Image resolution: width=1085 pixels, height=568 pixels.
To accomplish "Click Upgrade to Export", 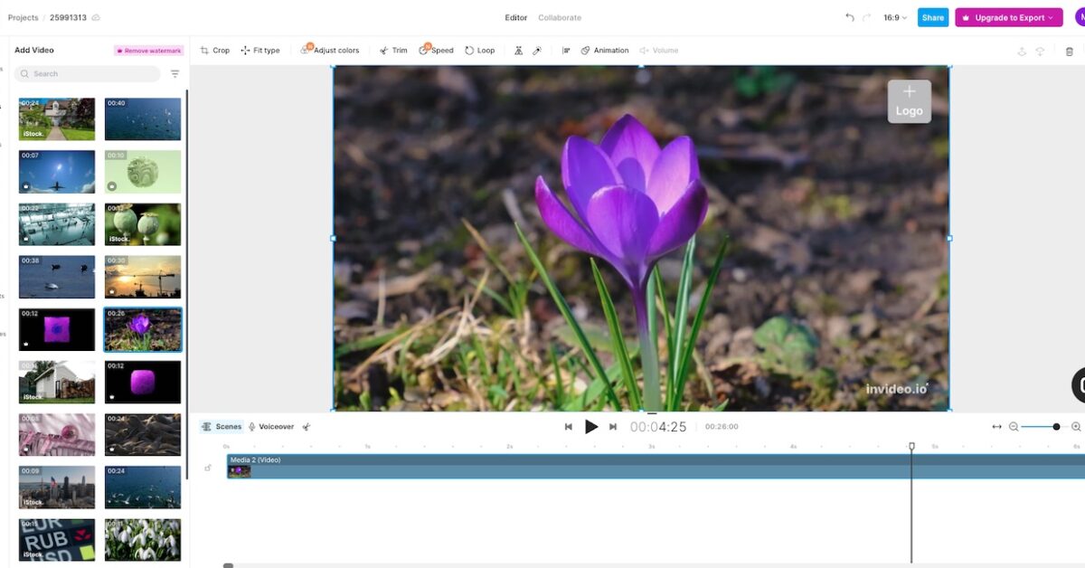I will pos(1008,16).
